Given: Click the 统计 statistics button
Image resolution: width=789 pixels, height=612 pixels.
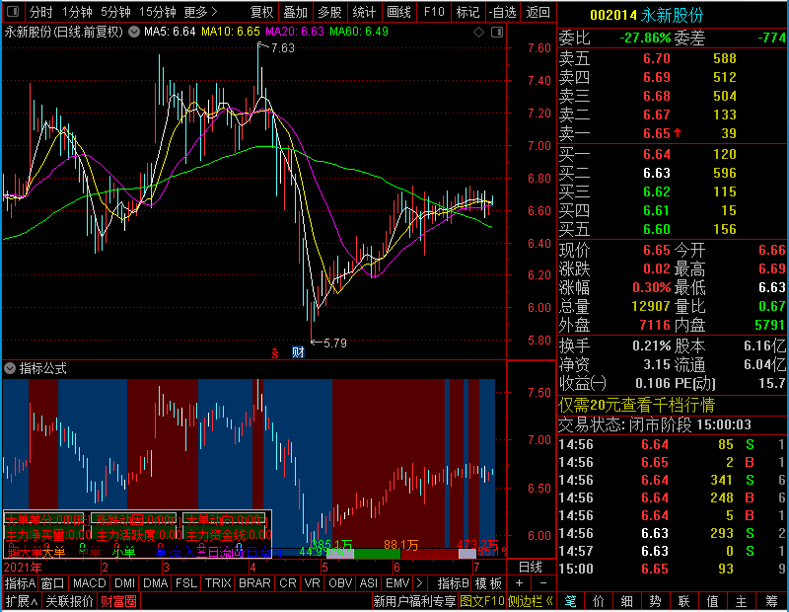Looking at the screenshot, I should coord(364,12).
